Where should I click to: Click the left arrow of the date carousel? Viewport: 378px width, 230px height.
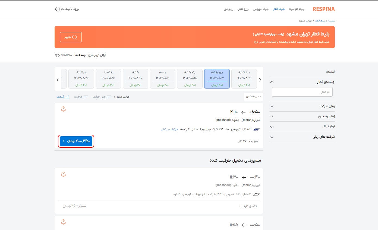point(58,80)
